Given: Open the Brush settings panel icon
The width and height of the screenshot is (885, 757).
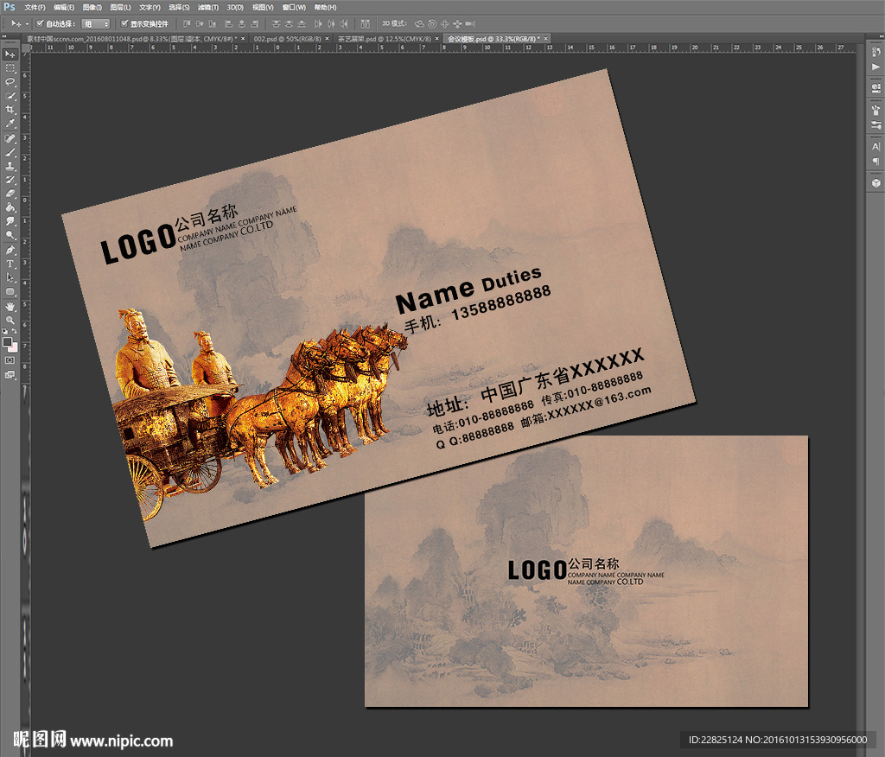Looking at the screenshot, I should pyautogui.click(x=875, y=124).
